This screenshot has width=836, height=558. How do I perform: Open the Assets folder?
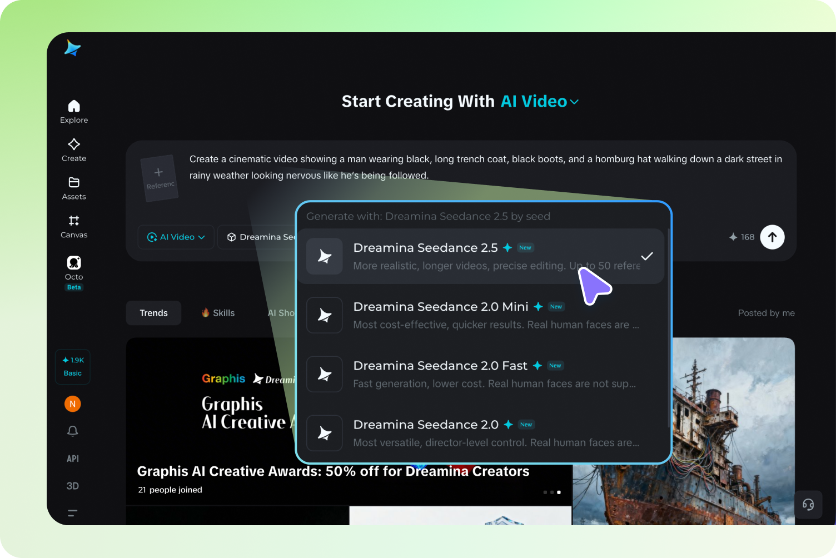click(x=74, y=188)
